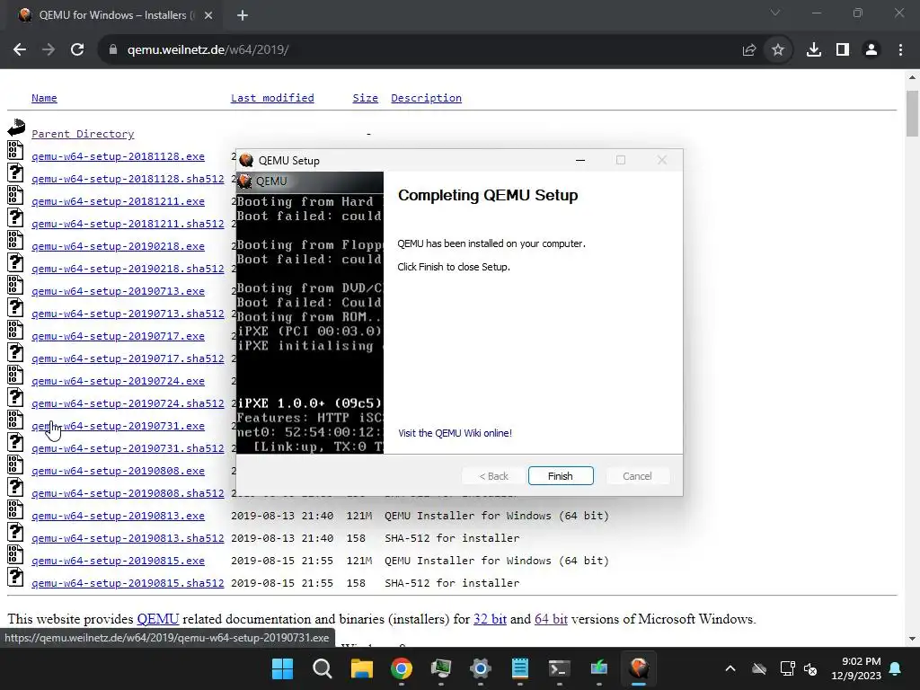Download qemu-w64-setup-20190808.exe

(x=118, y=471)
